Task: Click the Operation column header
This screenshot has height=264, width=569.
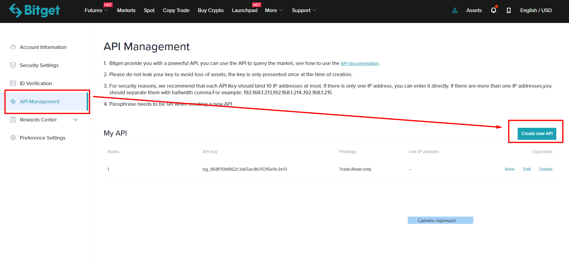Action: [x=542, y=152]
